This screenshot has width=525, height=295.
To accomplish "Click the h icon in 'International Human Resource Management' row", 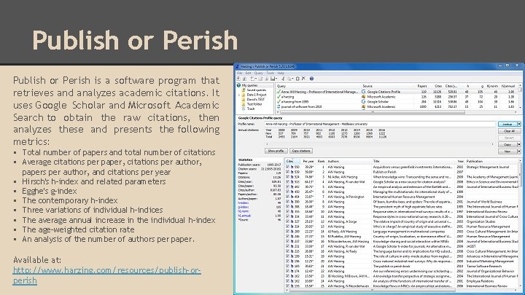I will point(292,197).
